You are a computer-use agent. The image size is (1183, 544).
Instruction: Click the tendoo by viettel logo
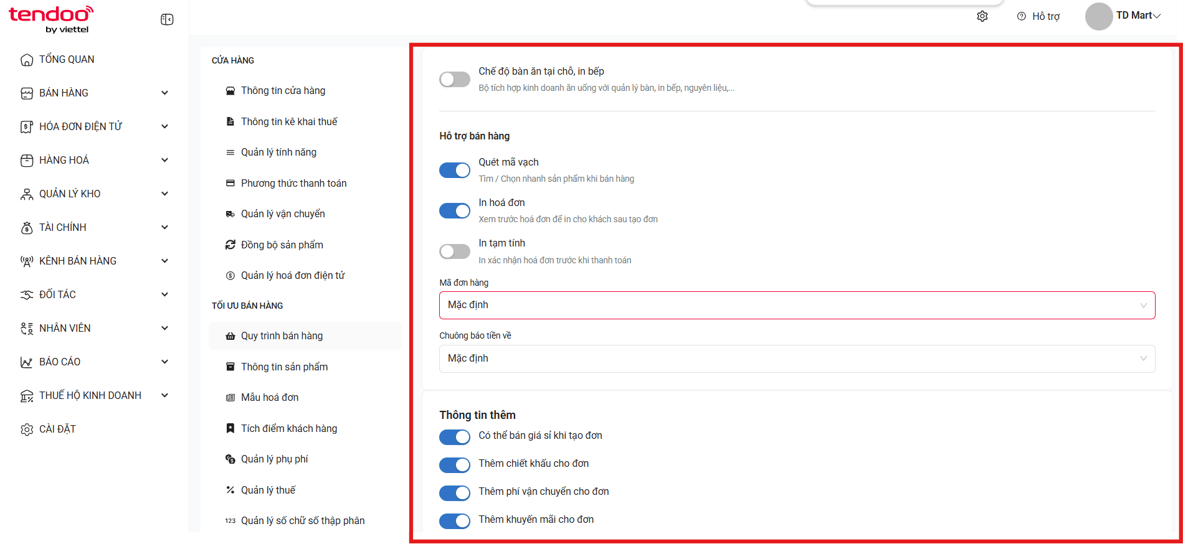50,19
